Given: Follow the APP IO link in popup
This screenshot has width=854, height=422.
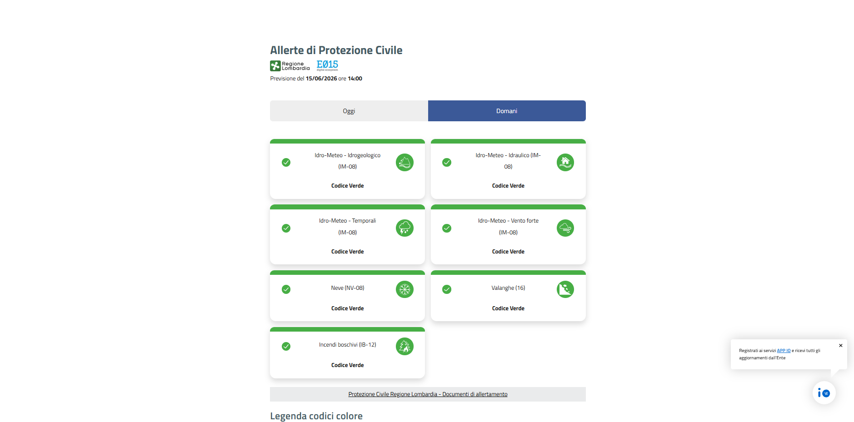Looking at the screenshot, I should (784, 351).
